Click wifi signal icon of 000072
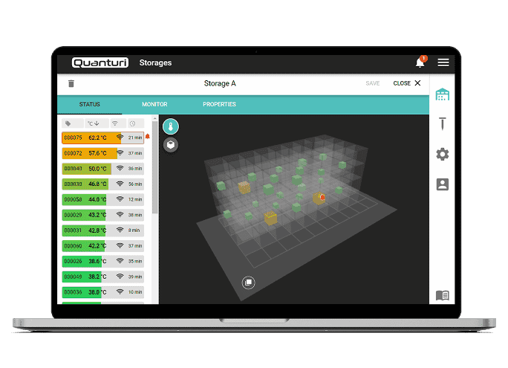Viewport: 508px width, 368px height. click(120, 152)
